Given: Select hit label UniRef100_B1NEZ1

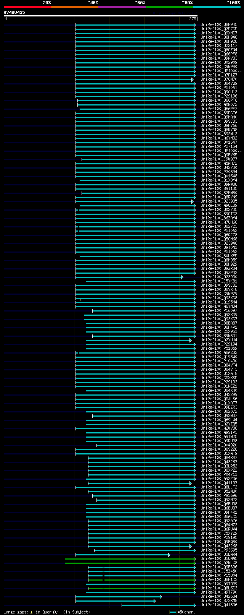Looking at the screenshot, I should tap(219, 386).
